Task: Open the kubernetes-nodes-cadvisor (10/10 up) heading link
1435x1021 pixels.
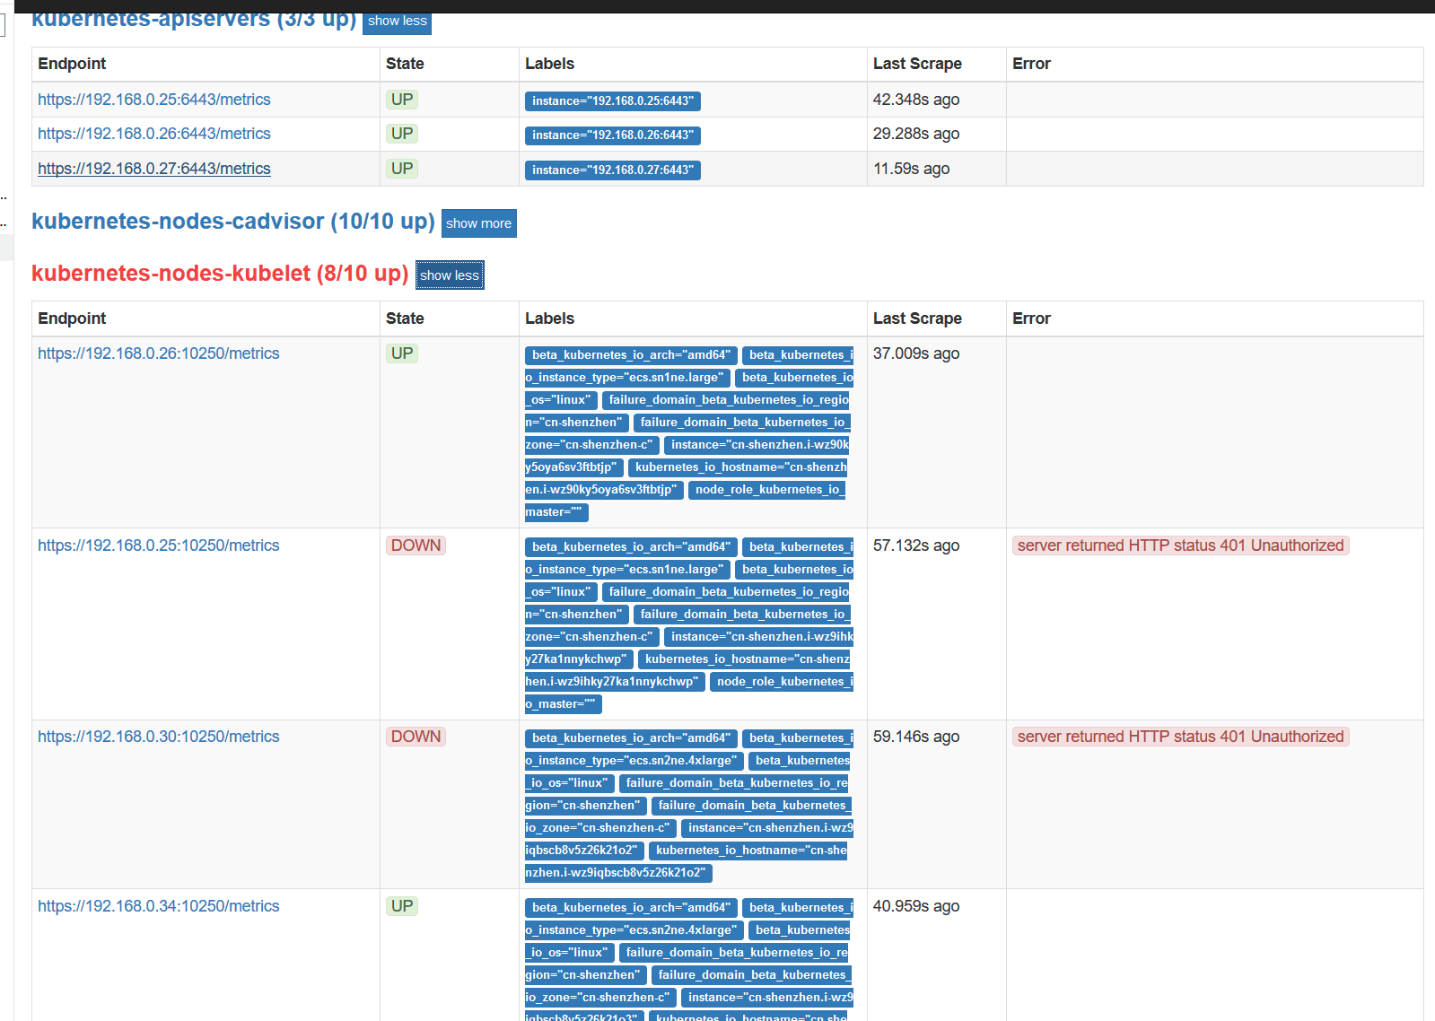Action: click(x=233, y=222)
